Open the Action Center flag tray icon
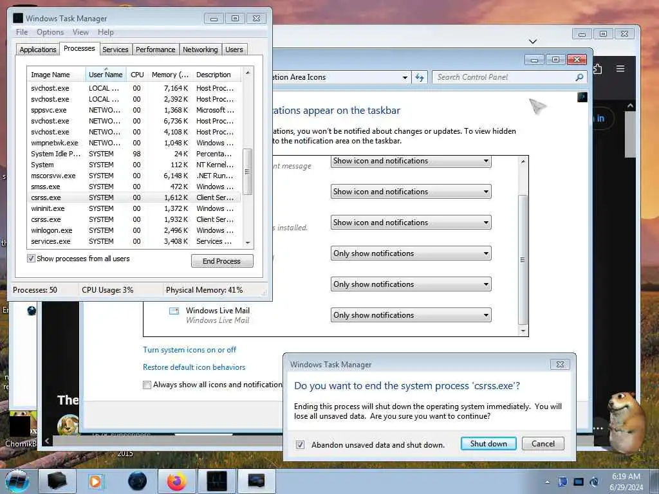The image size is (659, 494). coord(562,482)
